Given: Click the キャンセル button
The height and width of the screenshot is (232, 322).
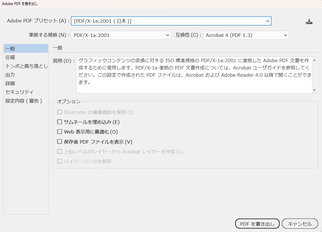Looking at the screenshot, I should 300,224.
